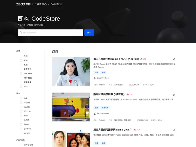The width and height of the screenshot is (196, 147).
Task: Focus the 搜索示例 Demo search field
Action: (50, 32)
